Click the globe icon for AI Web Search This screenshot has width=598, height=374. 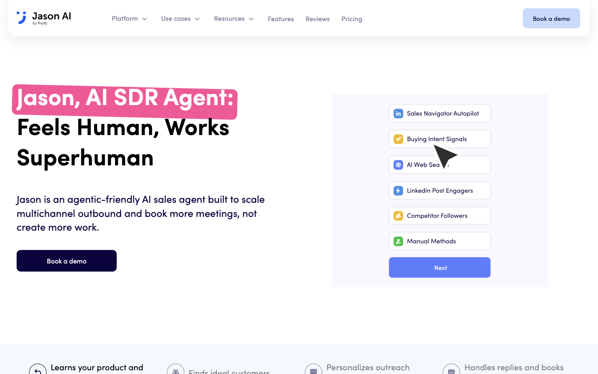point(398,165)
